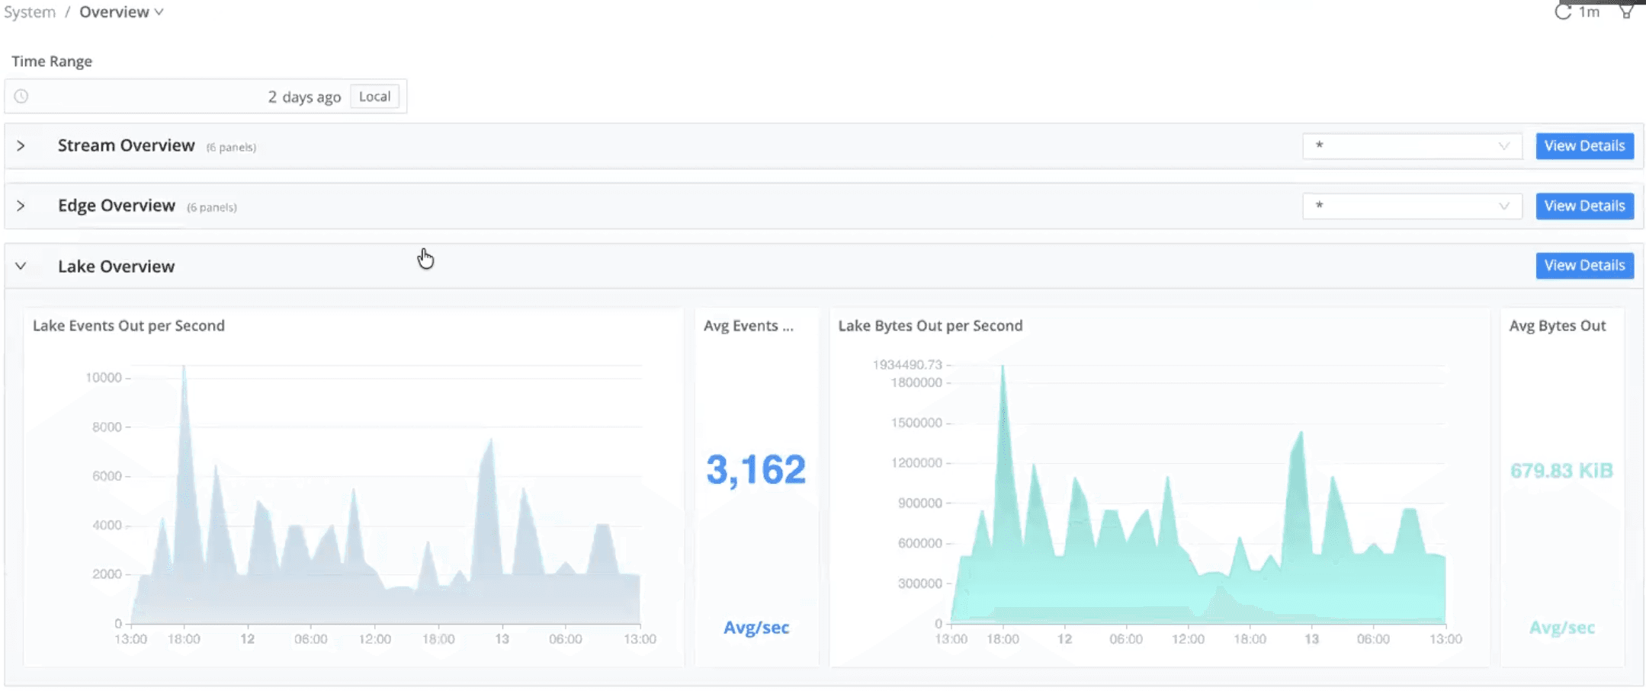Viewport: 1646px width, 694px height.
Task: Click the clock icon in Time Range field
Action: pyautogui.click(x=21, y=96)
